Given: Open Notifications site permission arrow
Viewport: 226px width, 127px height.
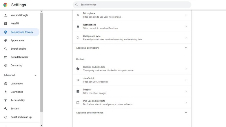Looking at the screenshot, I should [186, 27].
